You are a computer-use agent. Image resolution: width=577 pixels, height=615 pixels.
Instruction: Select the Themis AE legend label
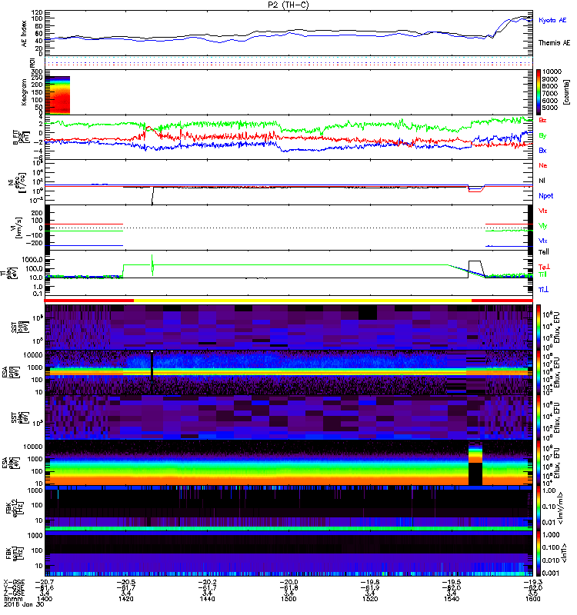[554, 43]
